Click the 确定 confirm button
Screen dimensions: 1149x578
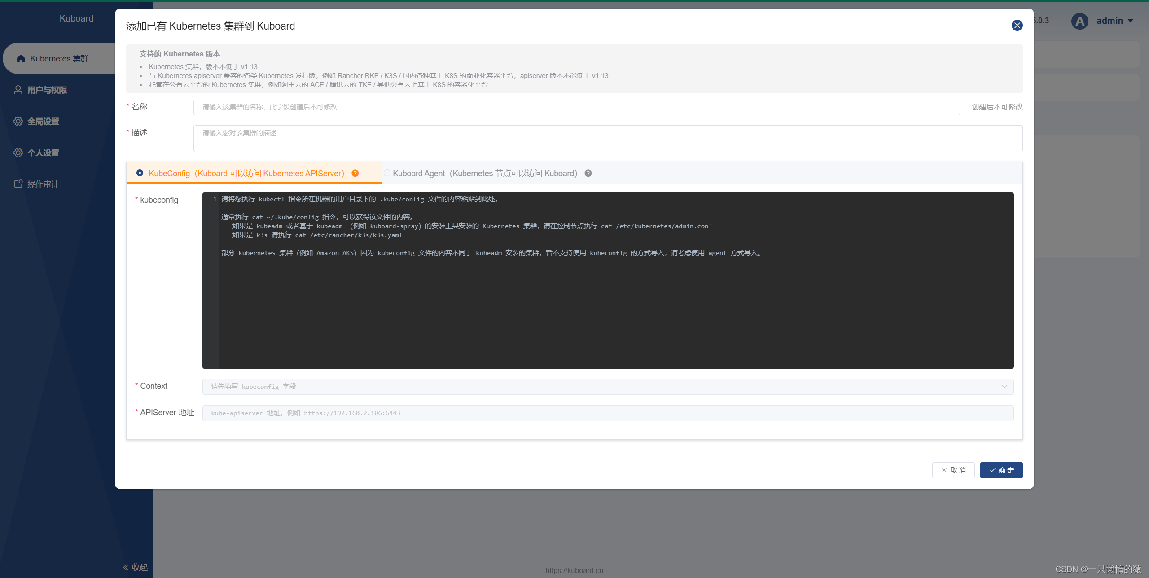(x=1001, y=470)
